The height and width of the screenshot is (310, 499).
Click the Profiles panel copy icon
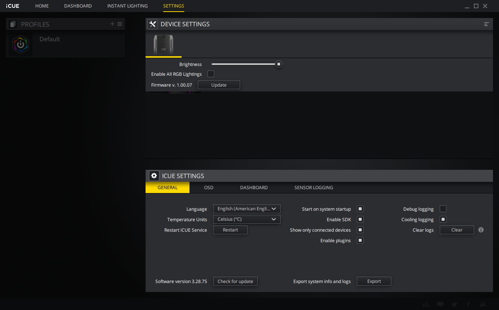(x=13, y=24)
